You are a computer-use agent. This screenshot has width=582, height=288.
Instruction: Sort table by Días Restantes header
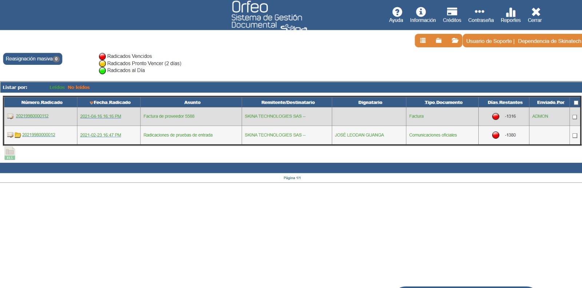pyautogui.click(x=505, y=103)
